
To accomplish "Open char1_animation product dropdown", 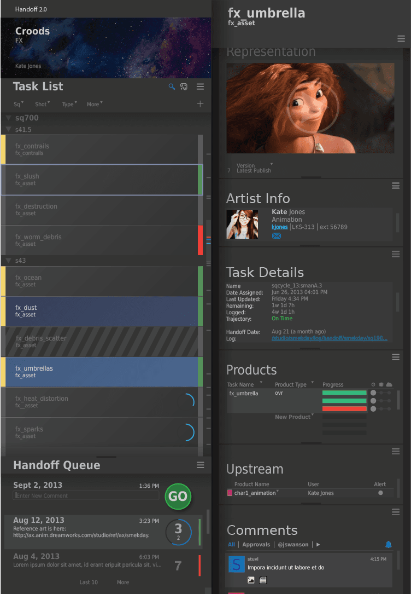I will tap(277, 492).
